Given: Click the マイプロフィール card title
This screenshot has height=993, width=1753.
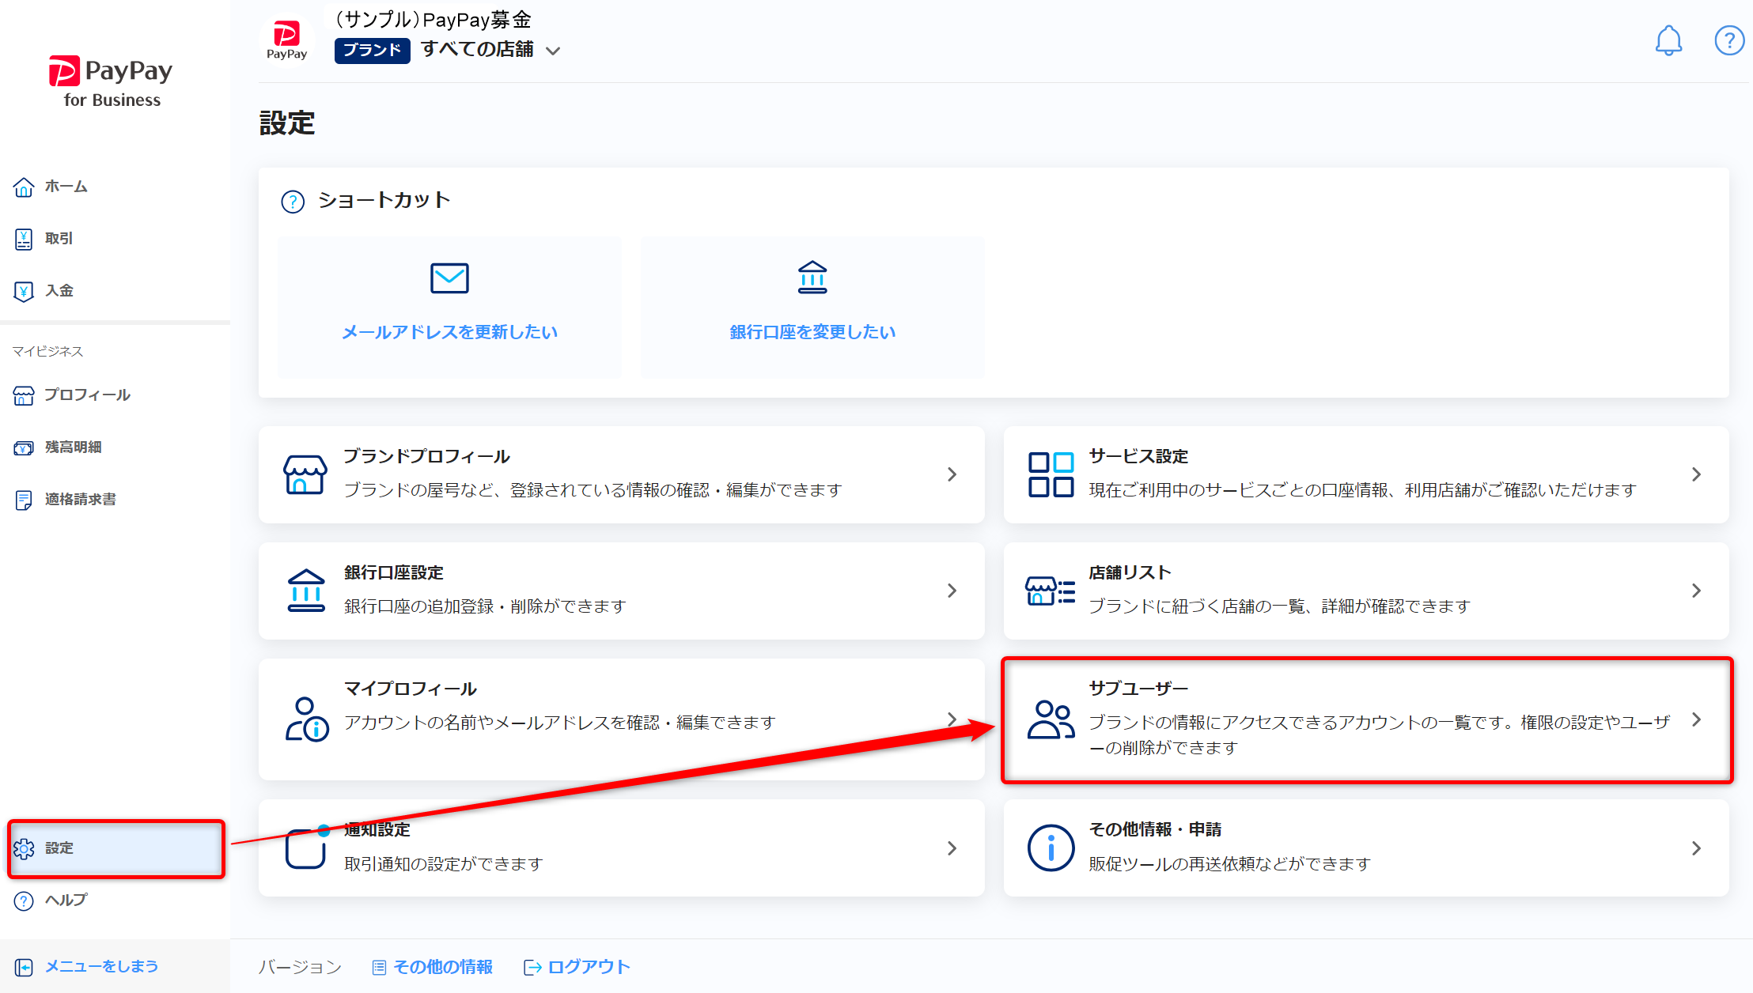Looking at the screenshot, I should pyautogui.click(x=411, y=689).
